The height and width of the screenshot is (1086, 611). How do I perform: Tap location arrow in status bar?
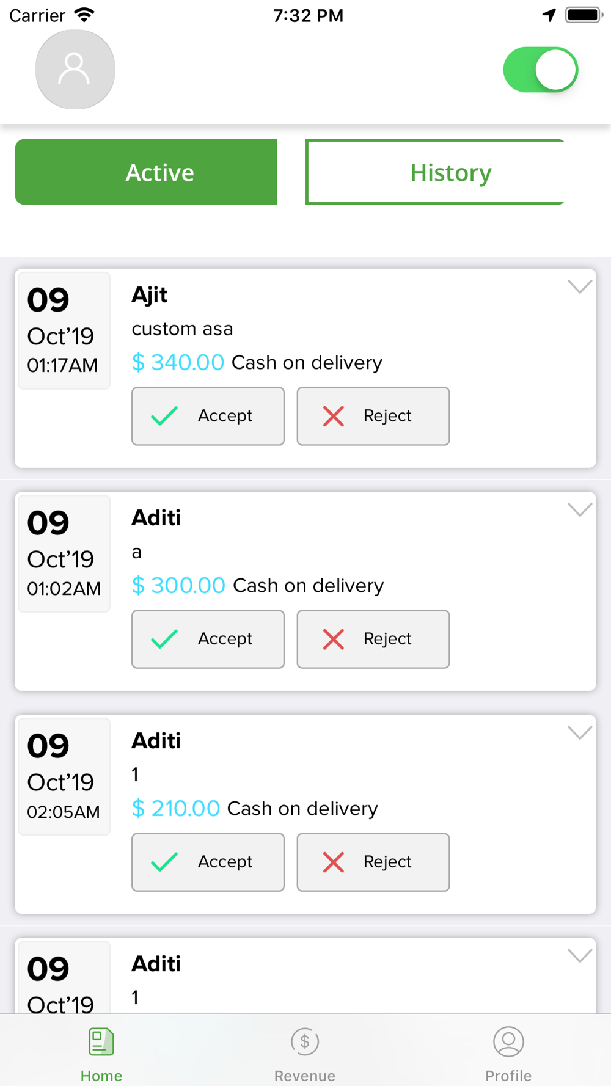pyautogui.click(x=549, y=15)
